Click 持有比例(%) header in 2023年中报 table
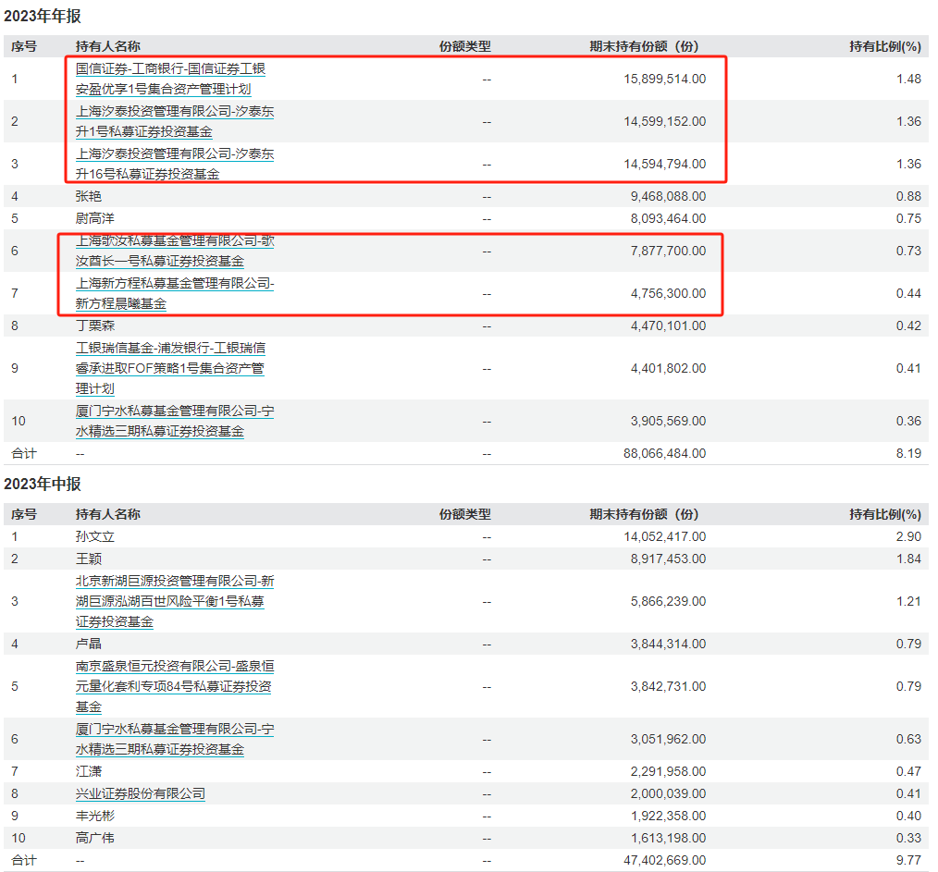Image resolution: width=938 pixels, height=872 pixels. (x=885, y=514)
